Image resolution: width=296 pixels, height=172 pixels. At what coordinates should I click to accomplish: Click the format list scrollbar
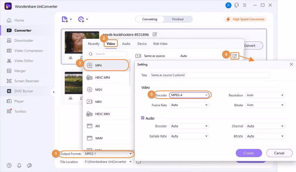130,73
